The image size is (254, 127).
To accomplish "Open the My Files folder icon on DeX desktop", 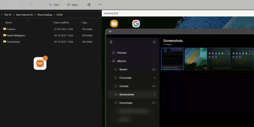I will pos(114,24).
